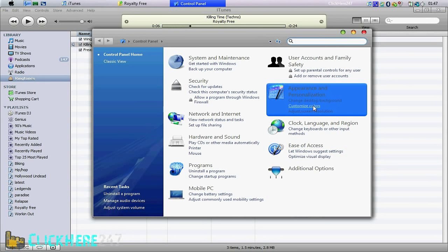Skip to next iTunes track

point(42,22)
